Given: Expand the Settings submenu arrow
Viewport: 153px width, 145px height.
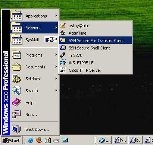Looking at the screenshot, I should (56, 78).
